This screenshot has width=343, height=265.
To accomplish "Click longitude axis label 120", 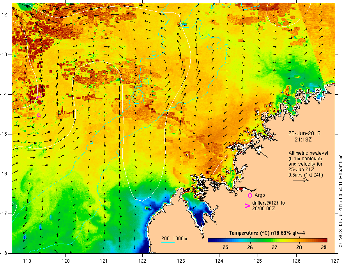I will click(x=65, y=261).
